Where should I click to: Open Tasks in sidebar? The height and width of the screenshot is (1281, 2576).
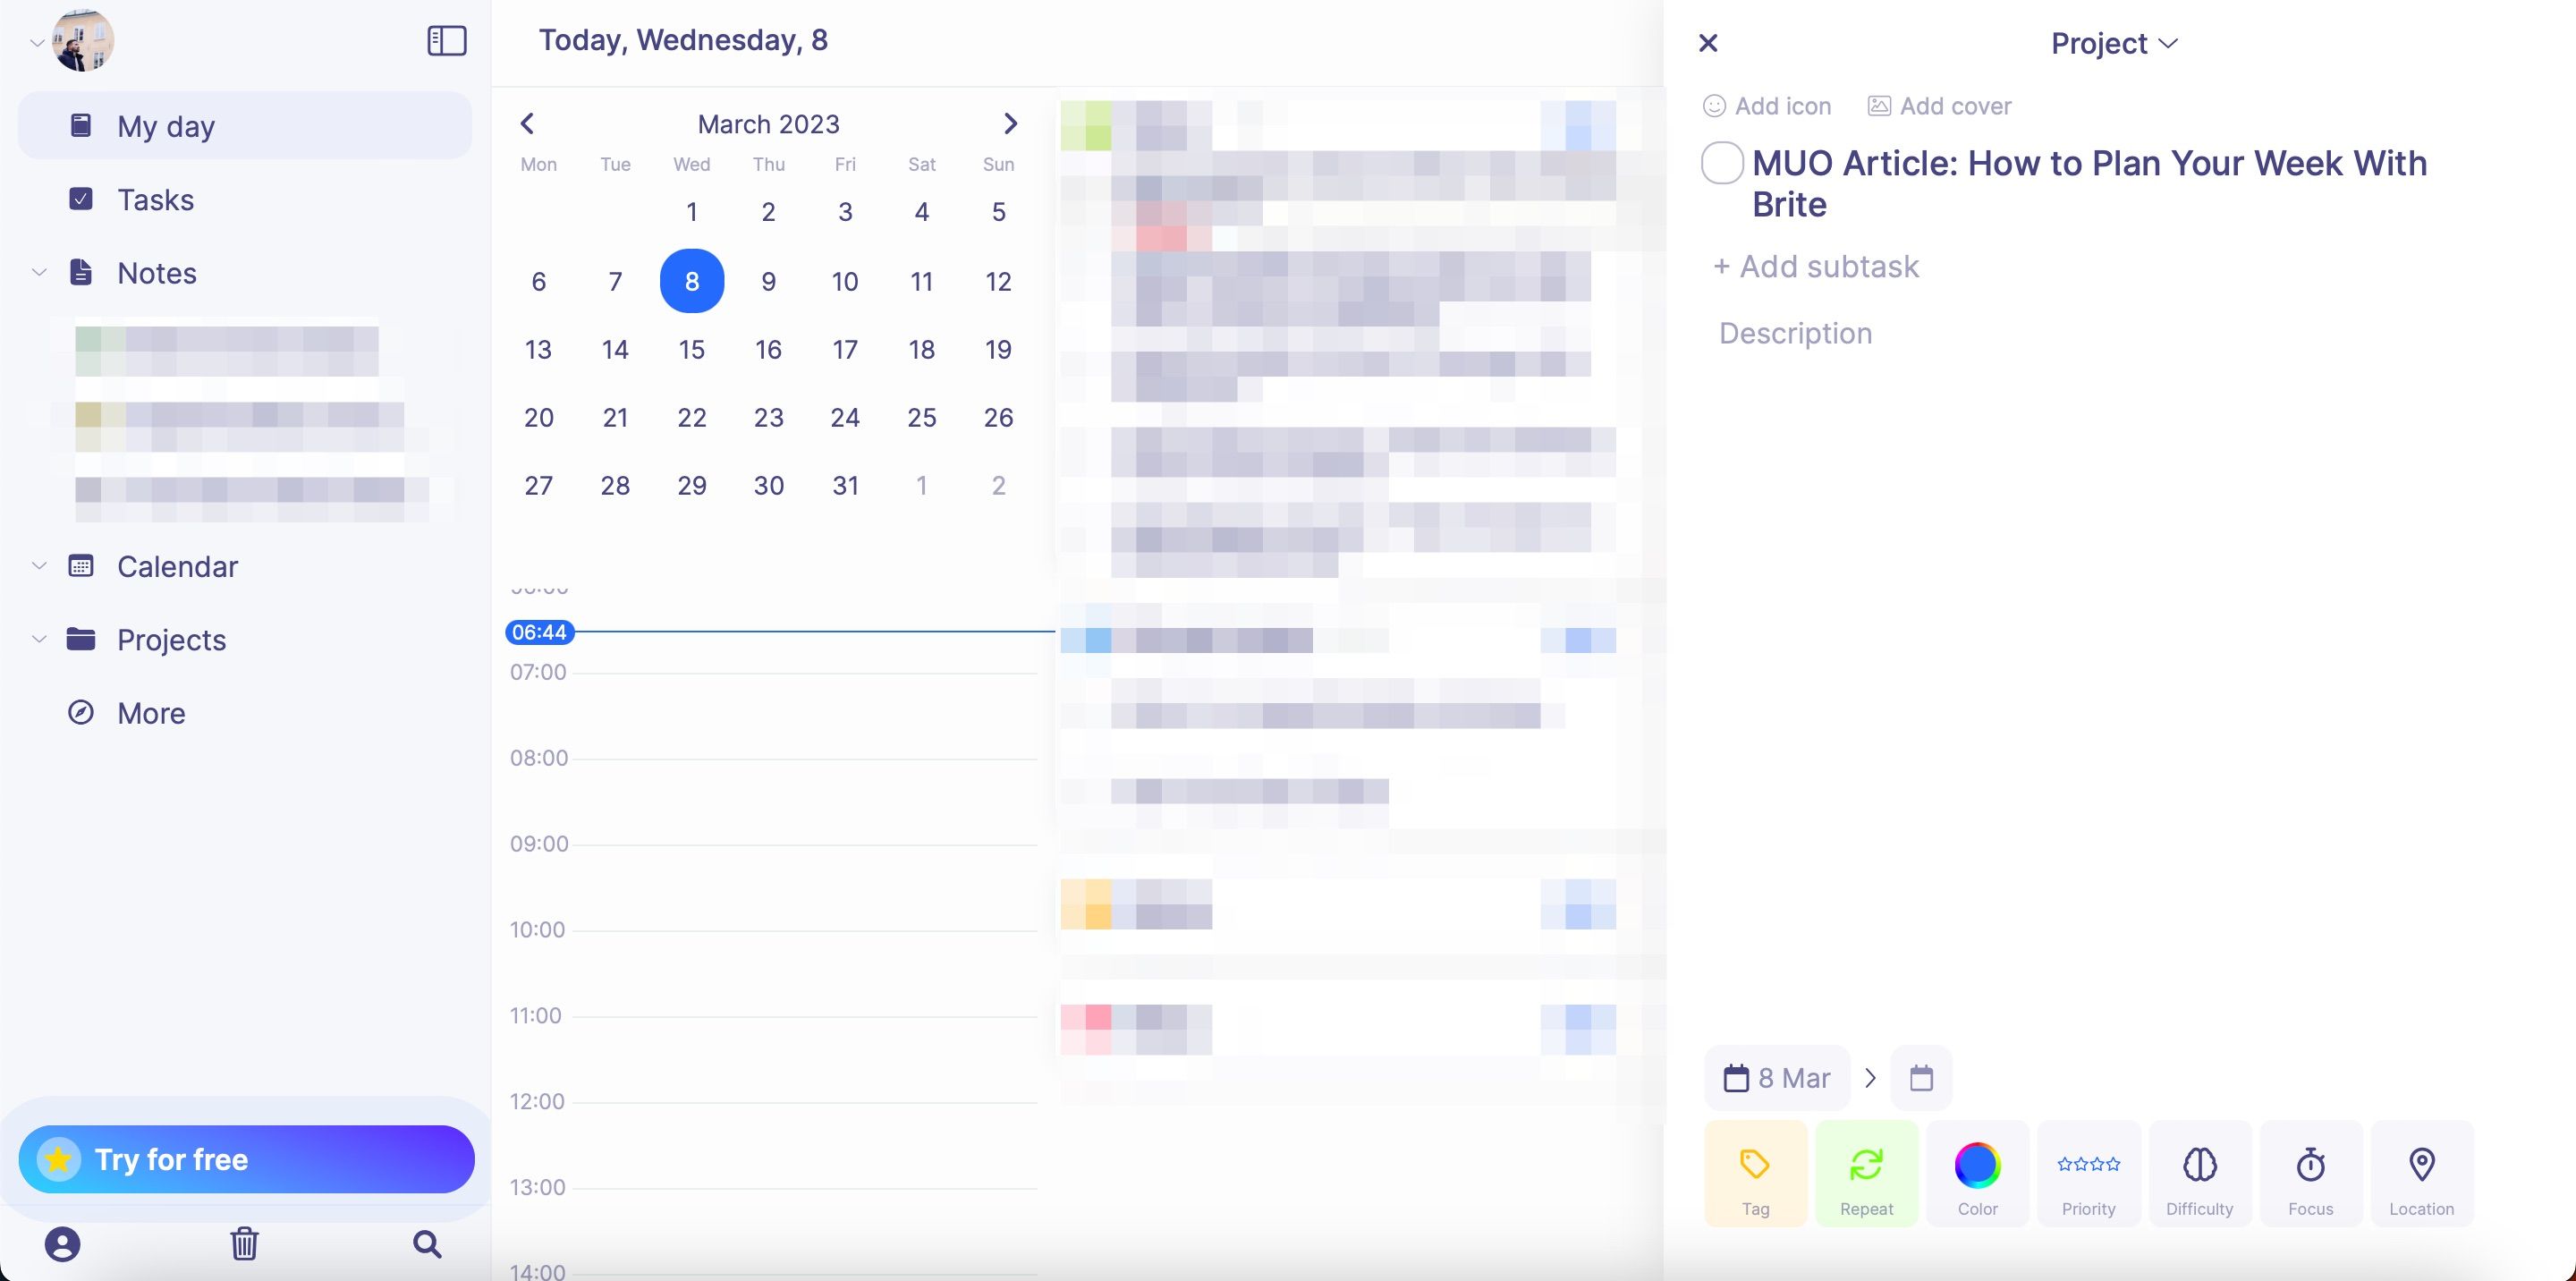tap(155, 200)
